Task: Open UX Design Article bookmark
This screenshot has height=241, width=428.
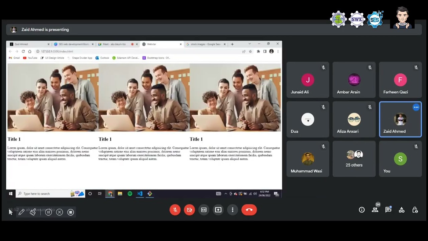Action: point(52,58)
